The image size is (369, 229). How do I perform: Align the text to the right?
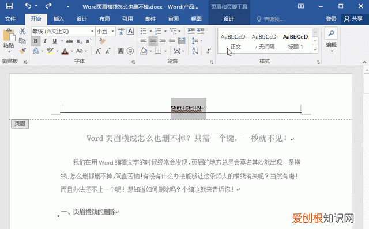click(163, 41)
